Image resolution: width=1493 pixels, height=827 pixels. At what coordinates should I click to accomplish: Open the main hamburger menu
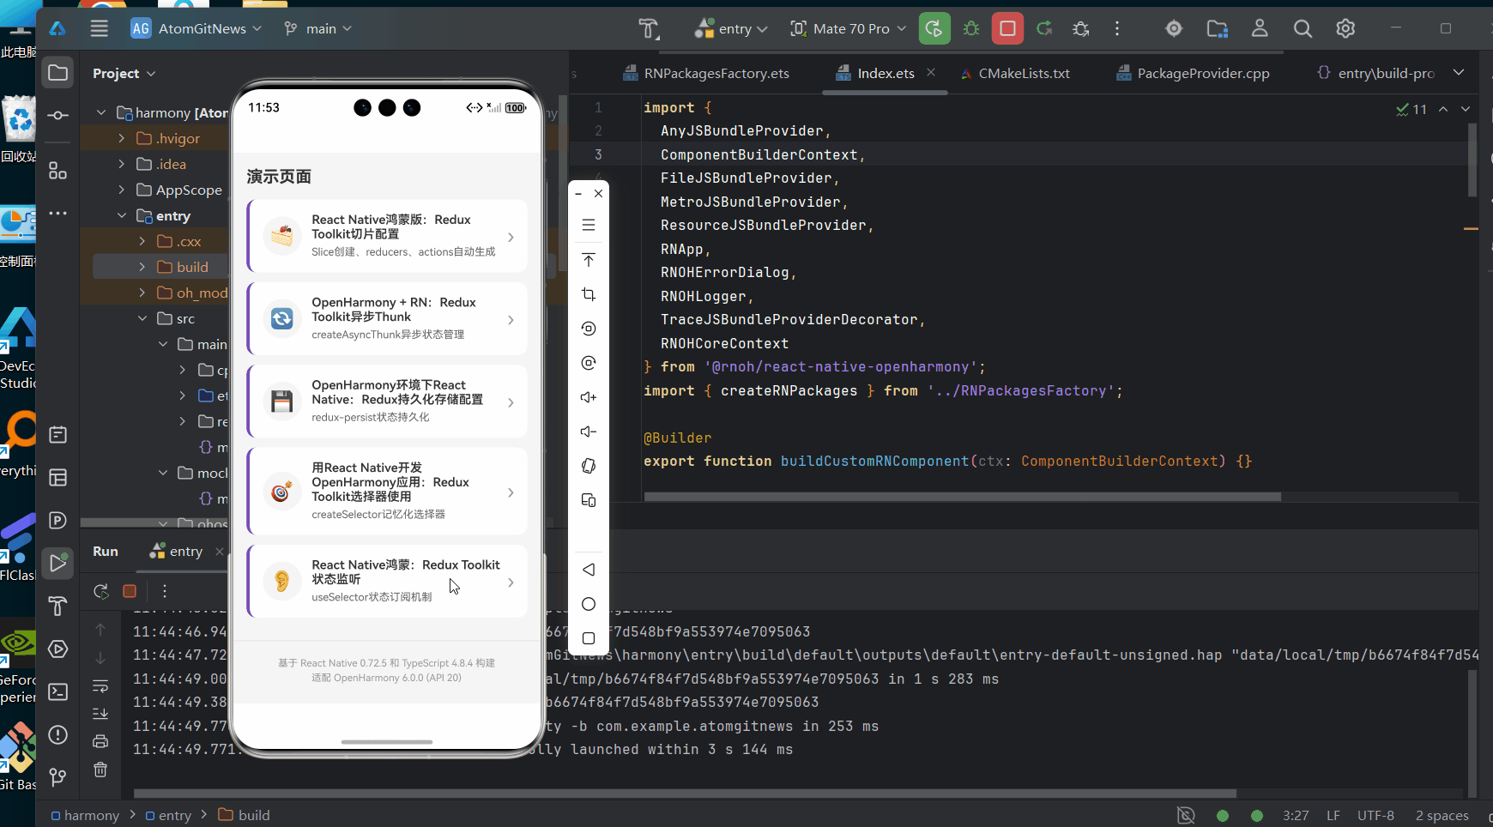(x=100, y=28)
